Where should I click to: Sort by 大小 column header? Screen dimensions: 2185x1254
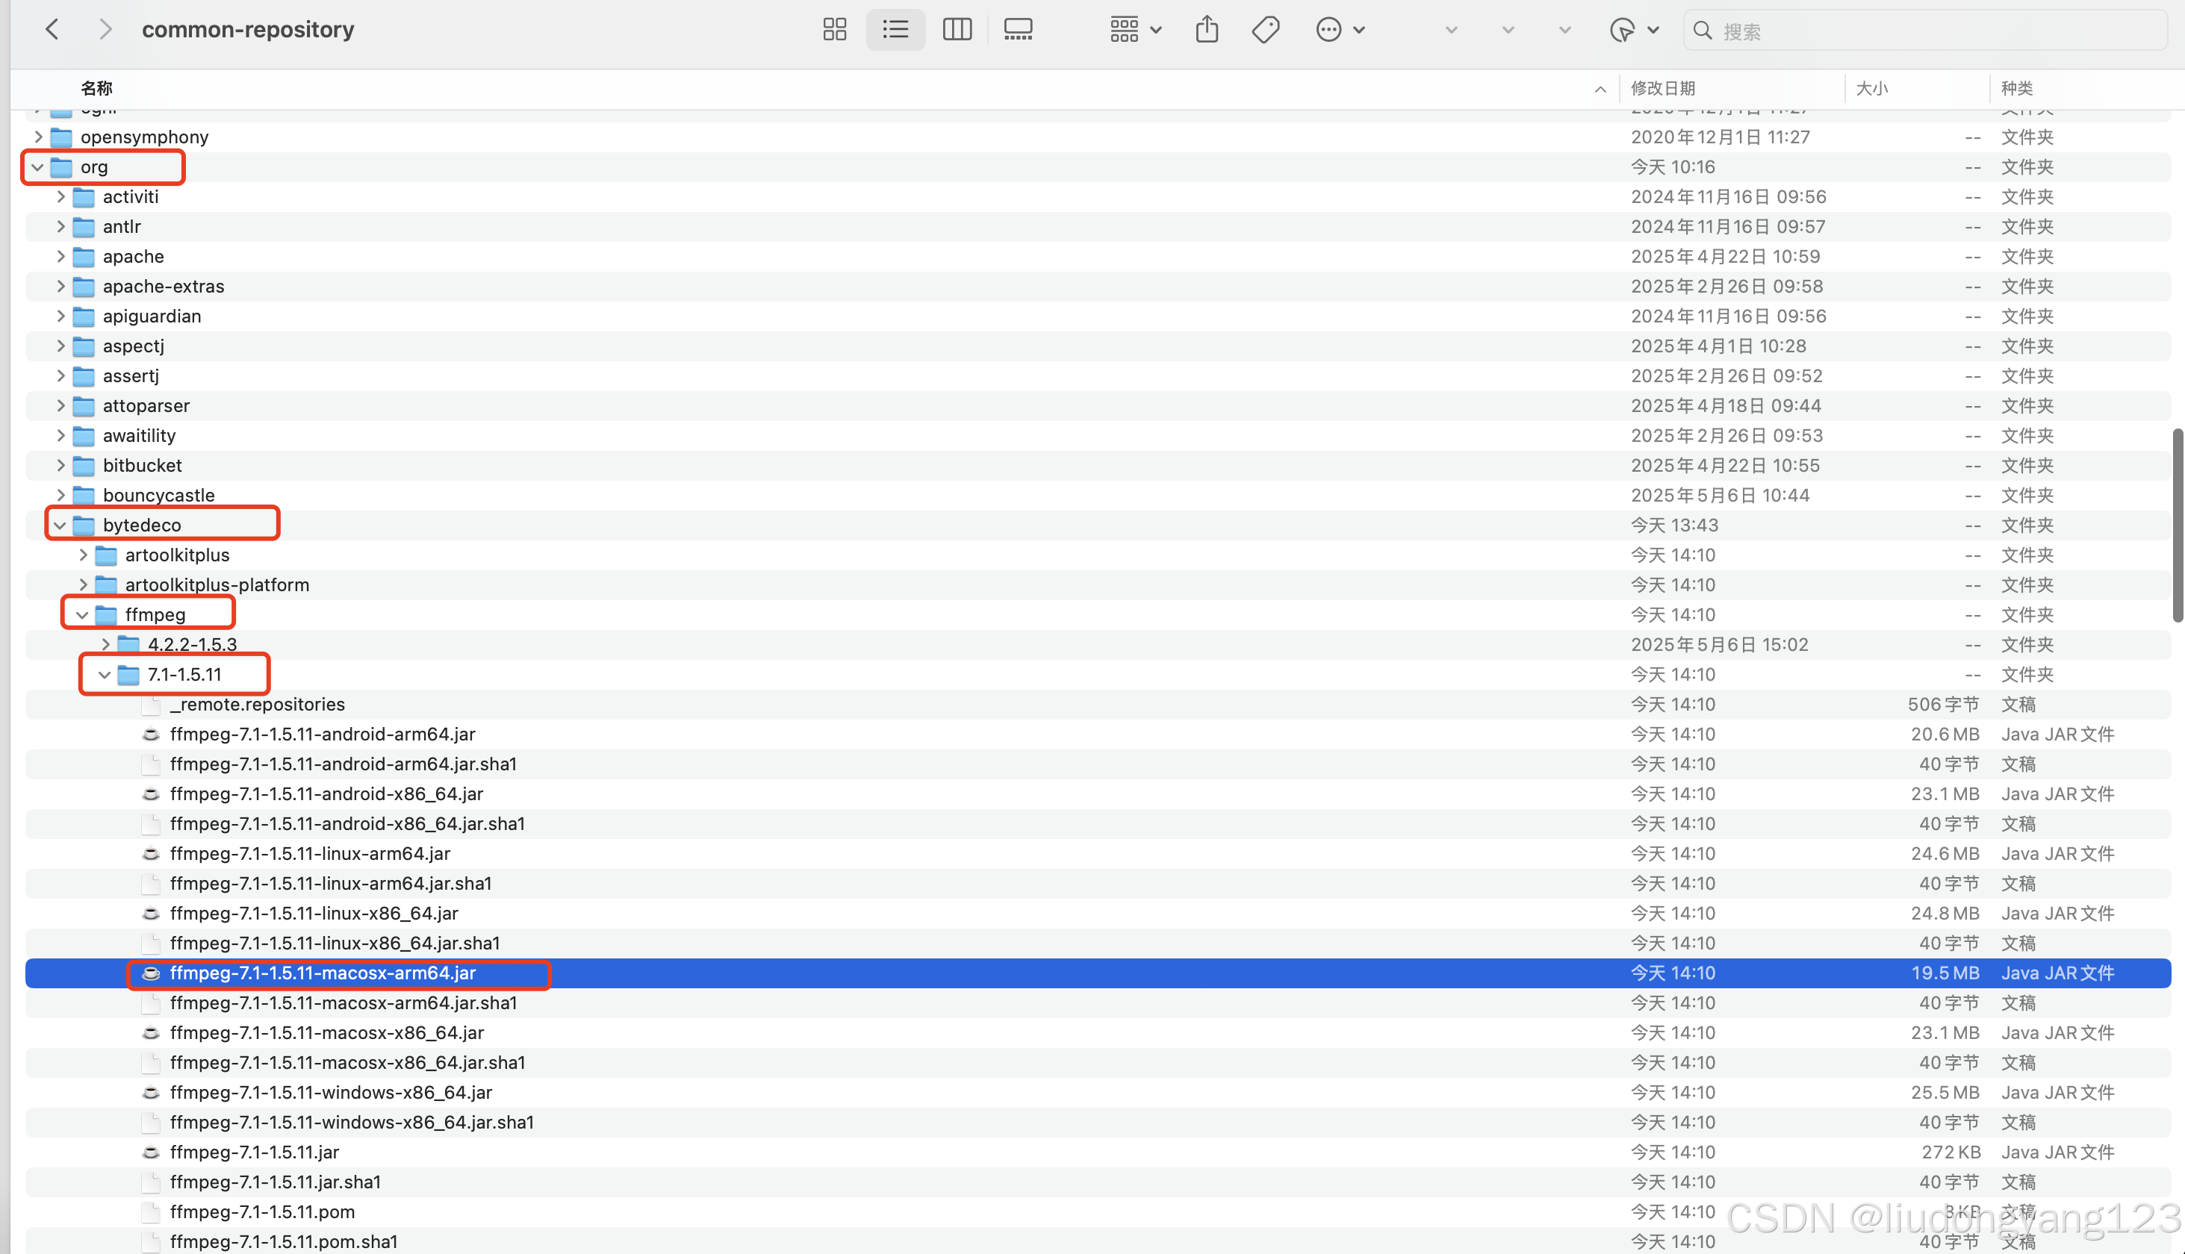coord(1871,89)
